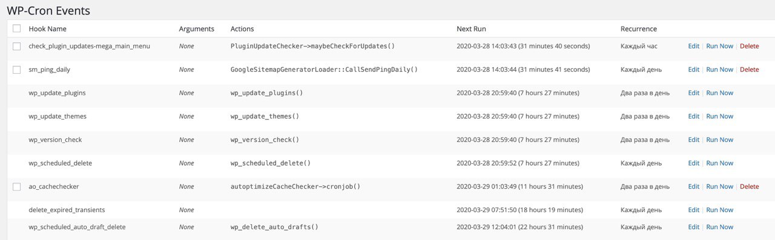Edit the ao_cachechecker event
The height and width of the screenshot is (240, 775).
coord(693,187)
